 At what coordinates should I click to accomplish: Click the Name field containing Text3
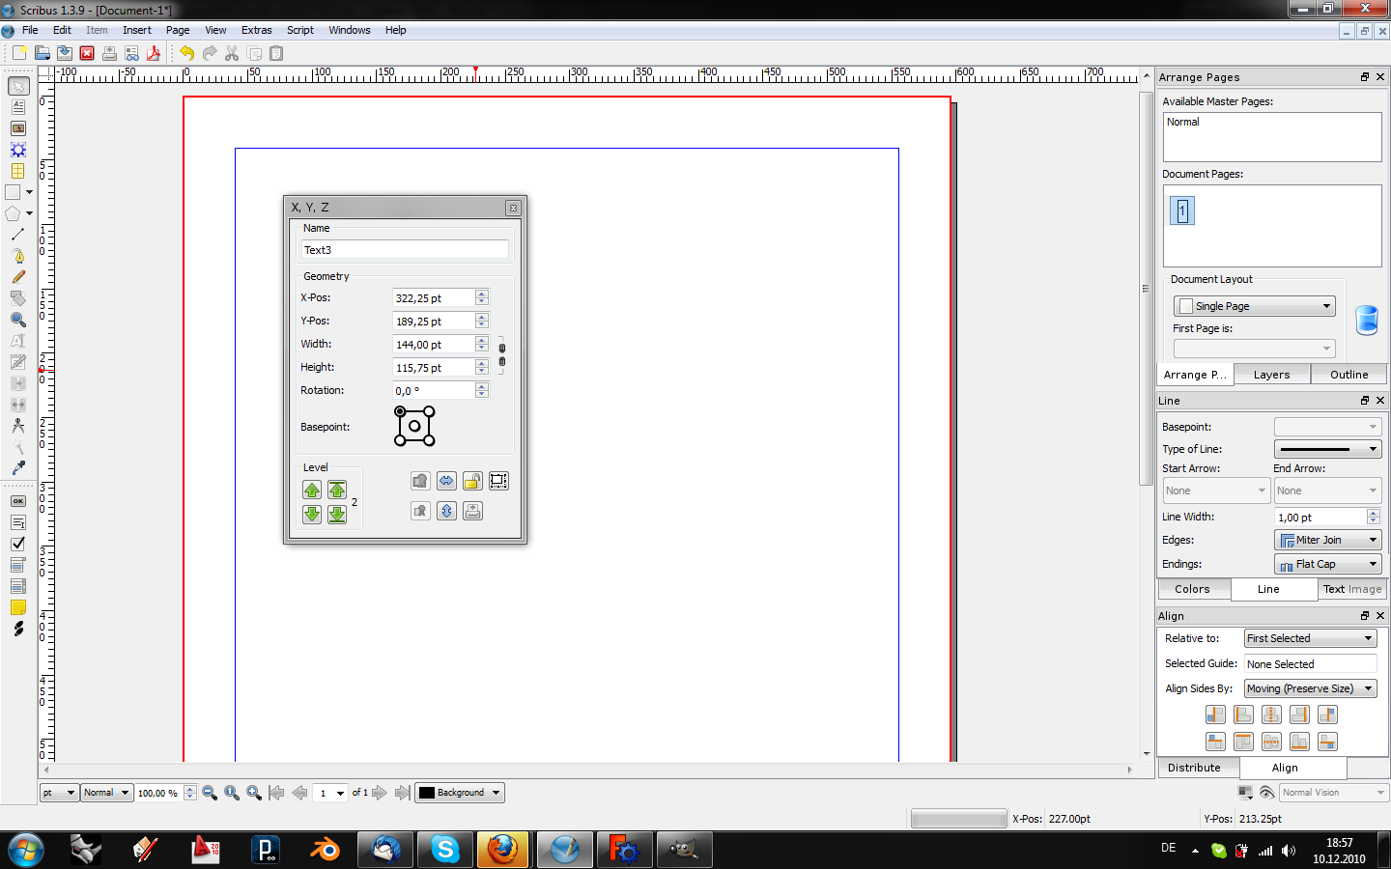[405, 250]
